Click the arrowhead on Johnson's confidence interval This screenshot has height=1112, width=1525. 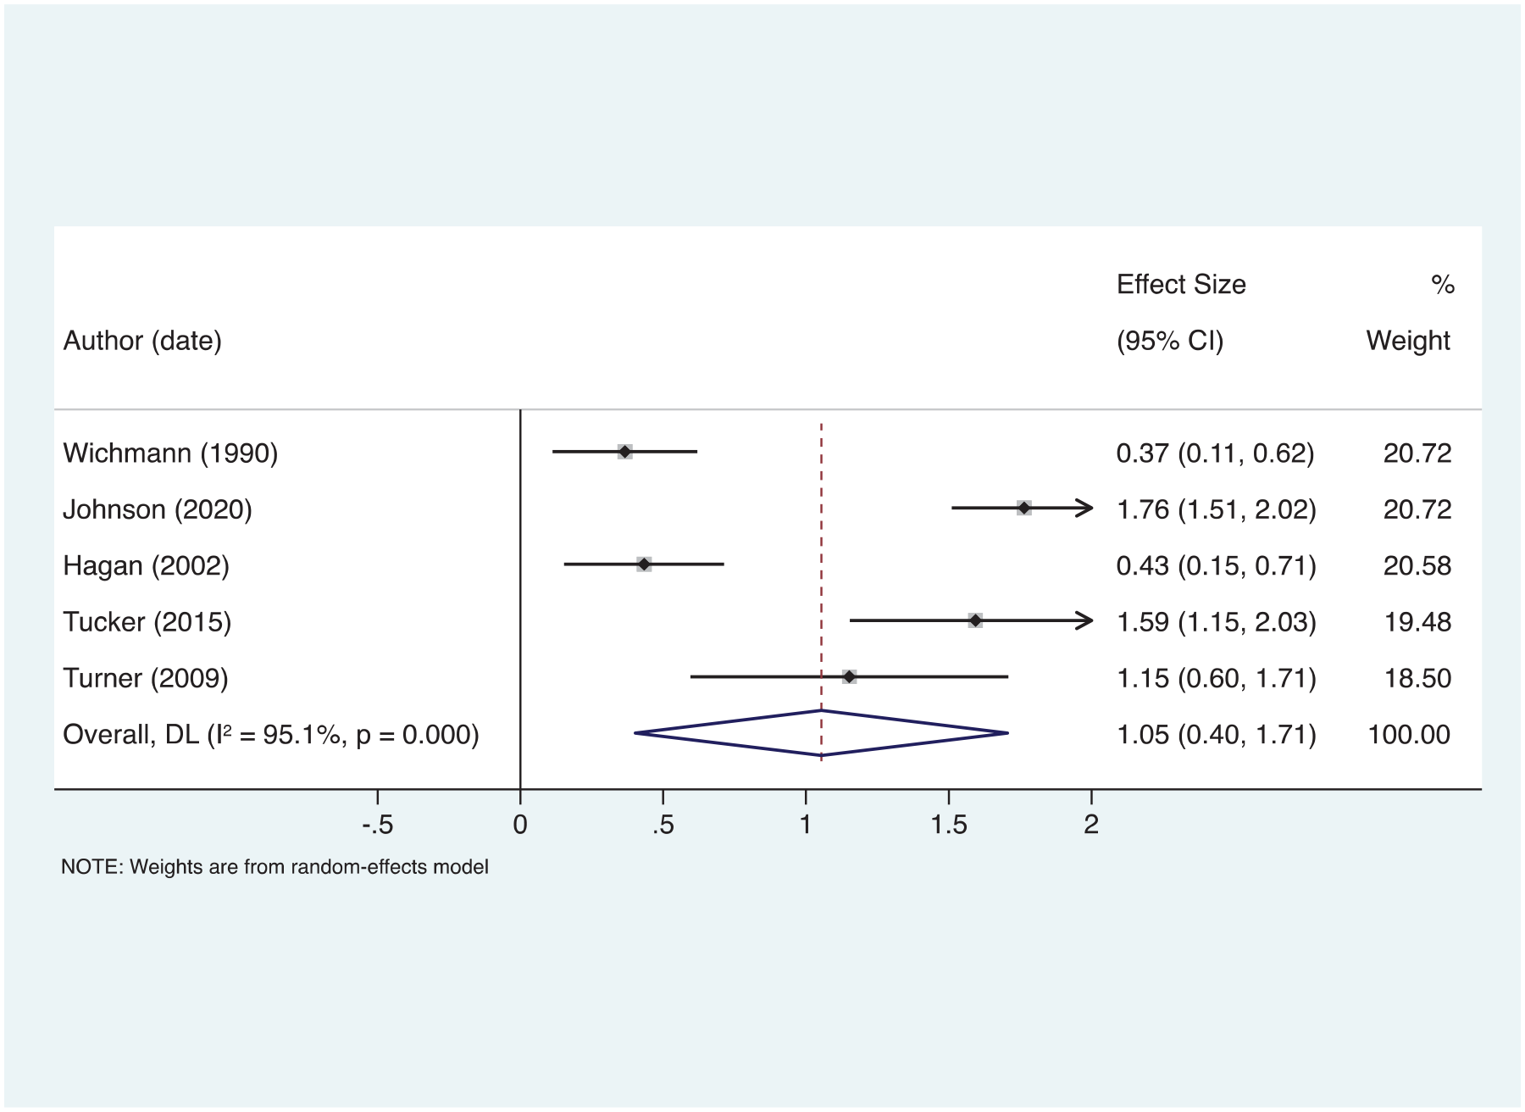click(x=1084, y=508)
